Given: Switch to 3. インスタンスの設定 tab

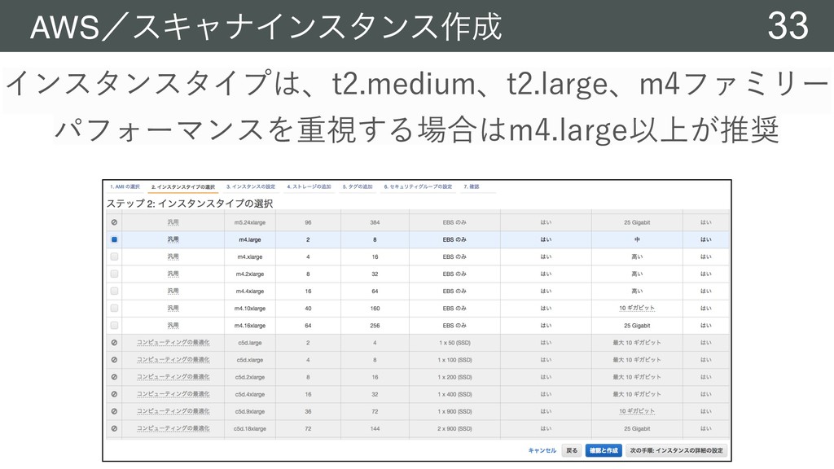Looking at the screenshot, I should 251,186.
